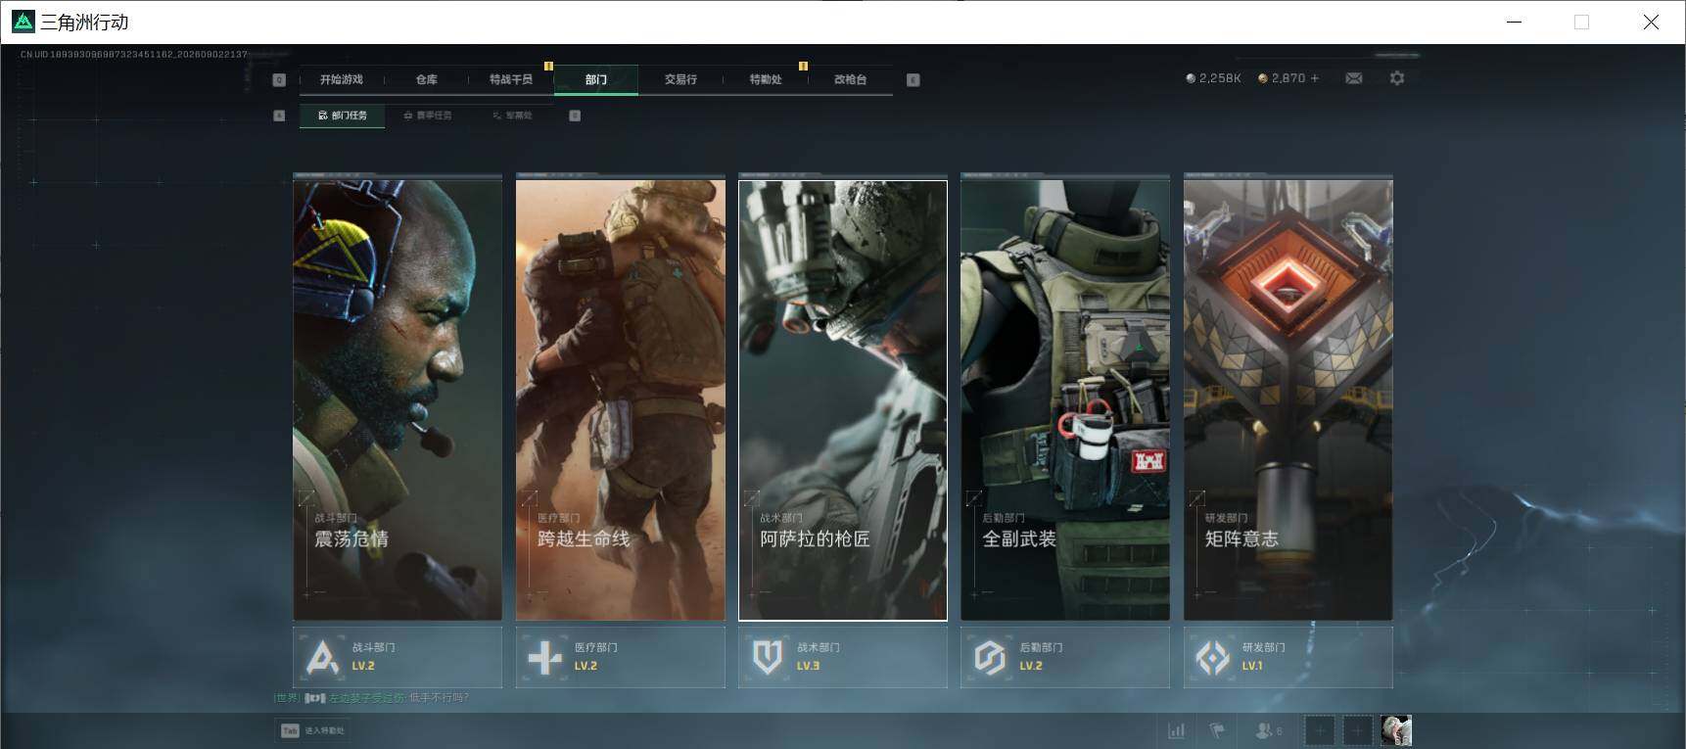Image resolution: width=1686 pixels, height=749 pixels.
Task: Click the second empty squad slot plus
Action: tap(1357, 730)
